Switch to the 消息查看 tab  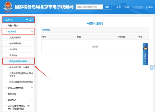click(46, 30)
